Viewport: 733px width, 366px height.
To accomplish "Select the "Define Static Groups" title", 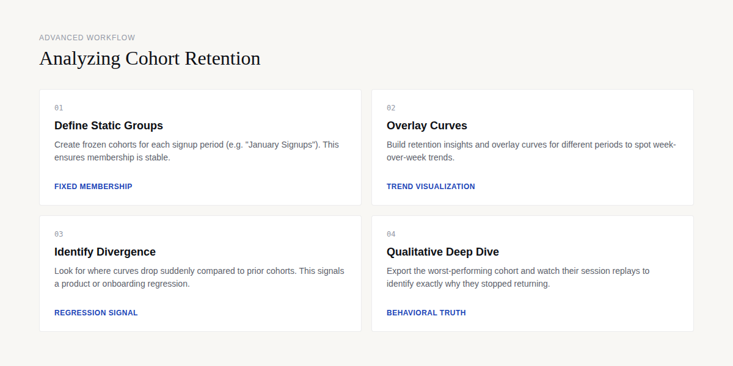I will (109, 126).
